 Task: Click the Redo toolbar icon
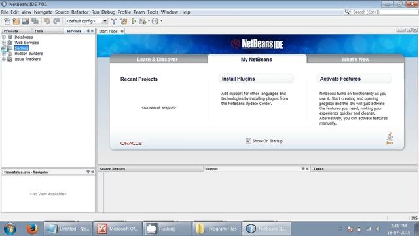tap(56, 21)
